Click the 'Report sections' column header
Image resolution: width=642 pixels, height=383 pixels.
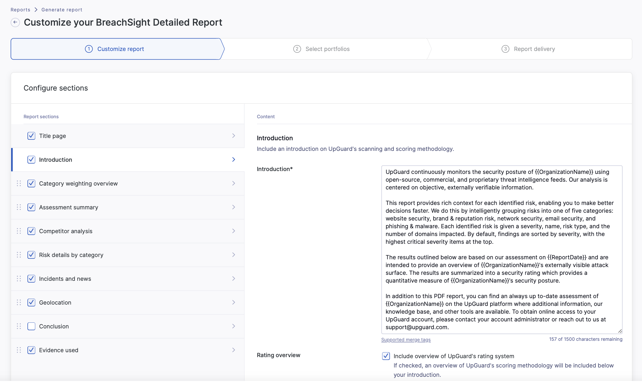41,116
